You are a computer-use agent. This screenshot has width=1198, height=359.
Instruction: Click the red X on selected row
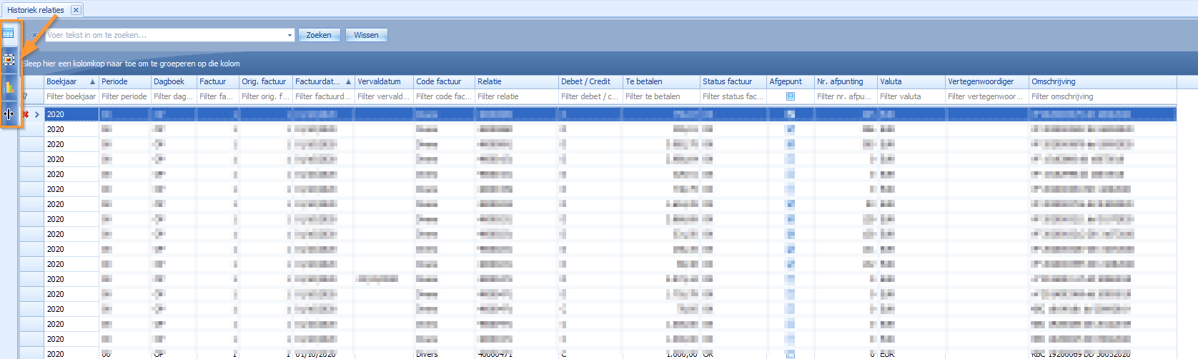pos(26,114)
